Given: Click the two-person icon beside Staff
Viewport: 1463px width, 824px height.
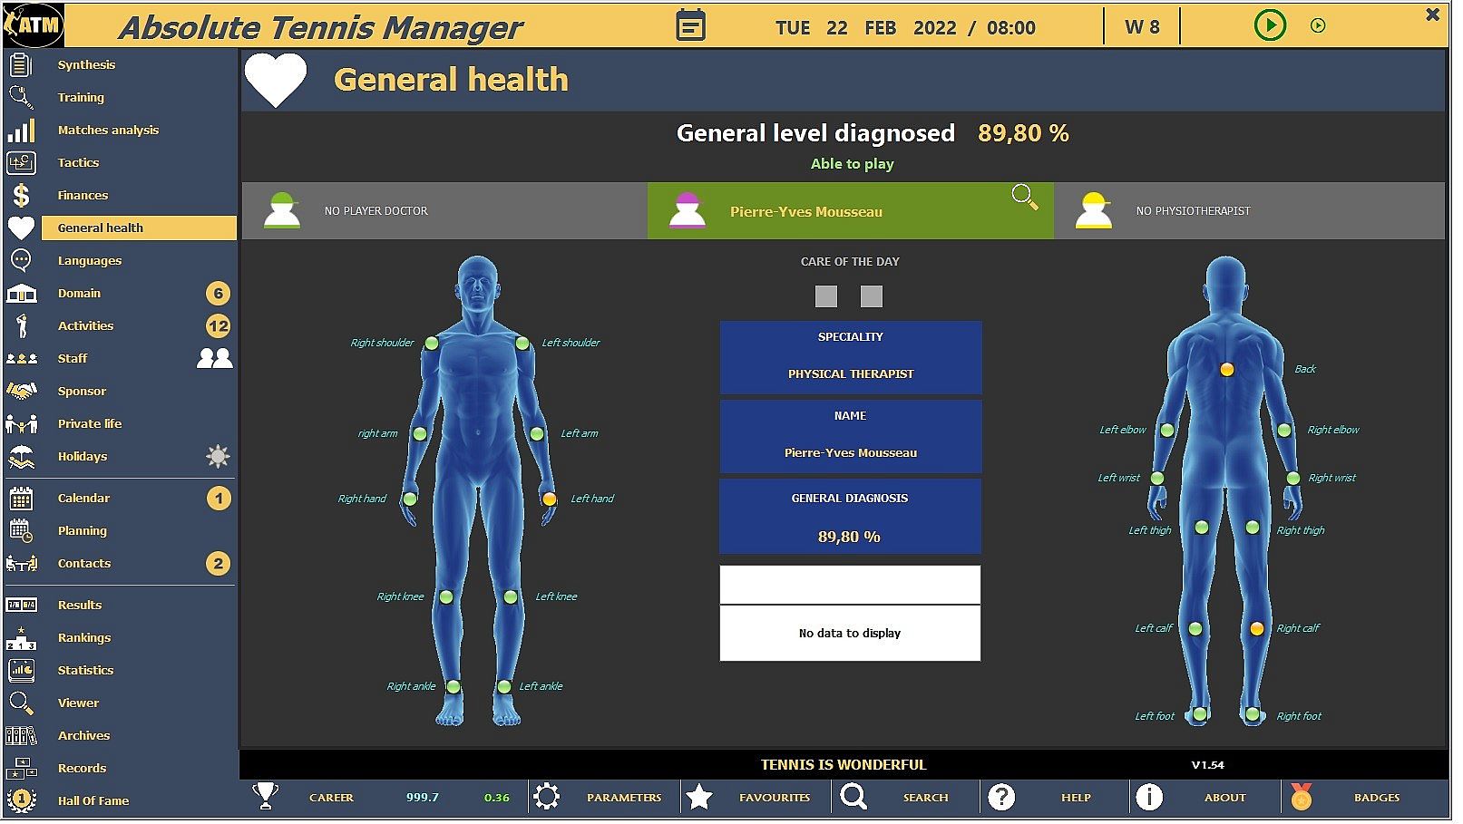Looking at the screenshot, I should [x=216, y=360].
